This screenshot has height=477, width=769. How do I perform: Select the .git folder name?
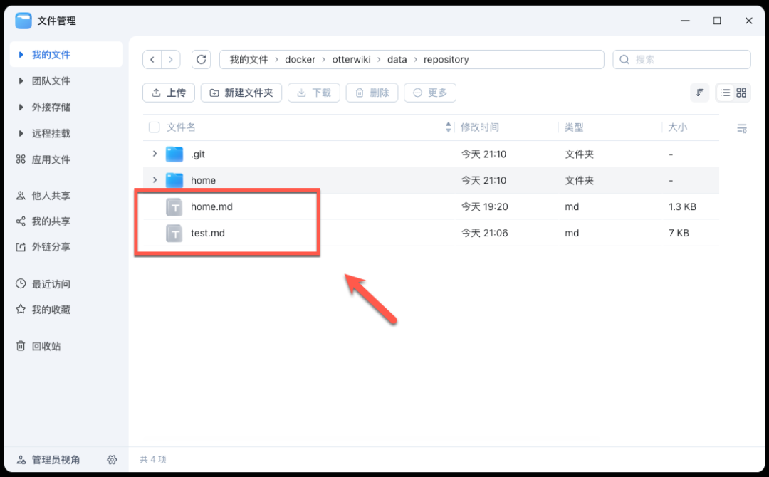coord(198,154)
